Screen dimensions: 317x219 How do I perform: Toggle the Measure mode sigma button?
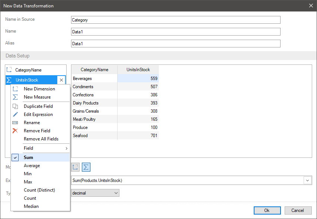point(86,167)
